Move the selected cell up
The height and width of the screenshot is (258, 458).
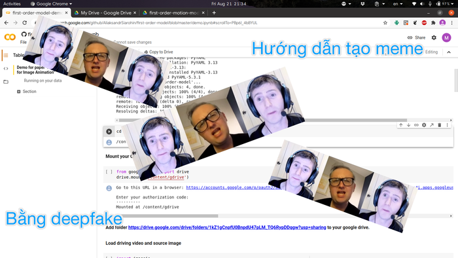pos(400,125)
